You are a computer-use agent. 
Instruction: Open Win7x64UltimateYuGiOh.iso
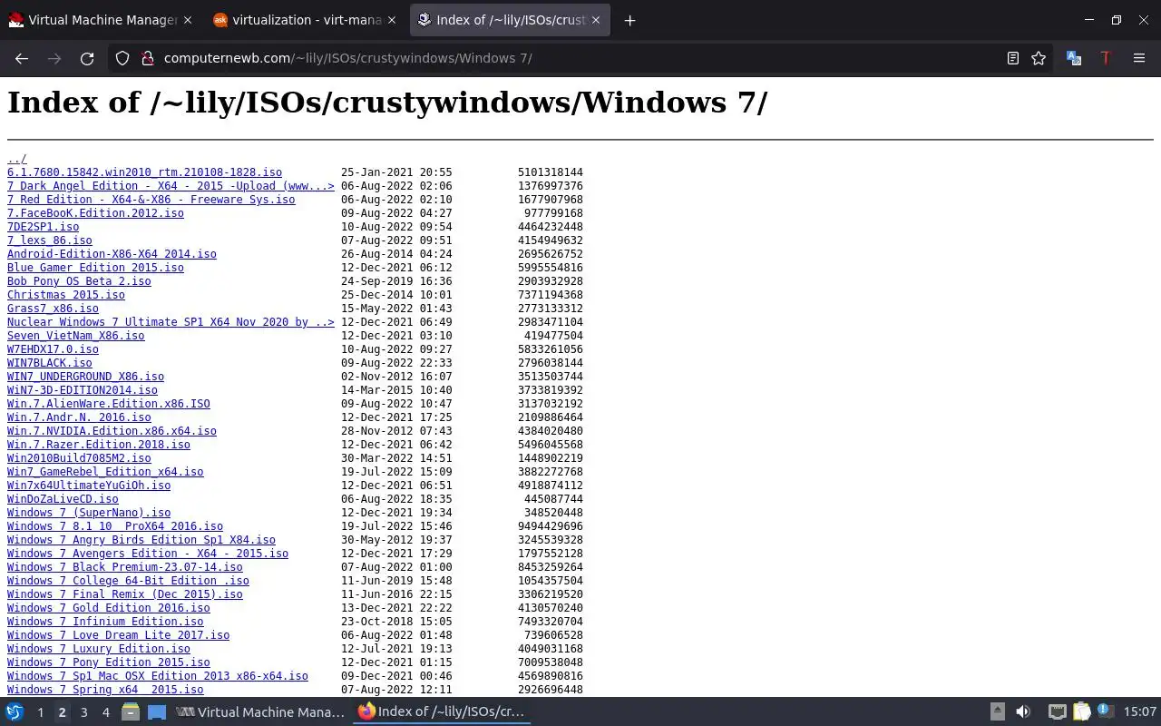(x=89, y=486)
